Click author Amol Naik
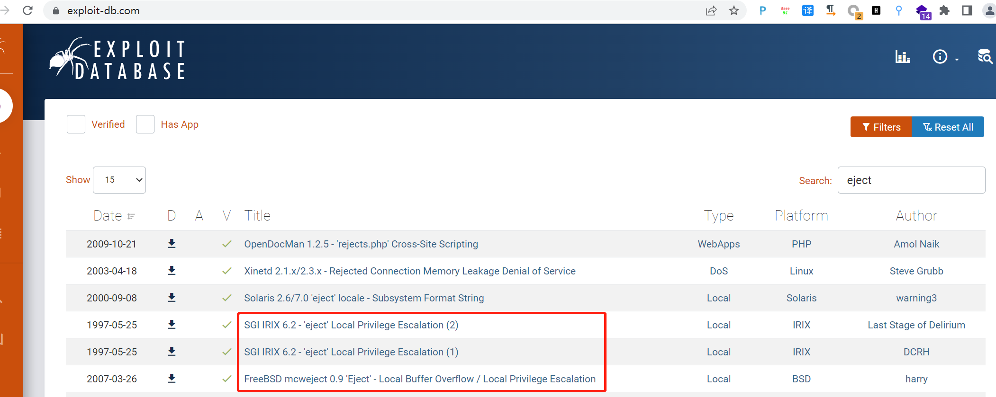996x397 pixels. coord(916,244)
